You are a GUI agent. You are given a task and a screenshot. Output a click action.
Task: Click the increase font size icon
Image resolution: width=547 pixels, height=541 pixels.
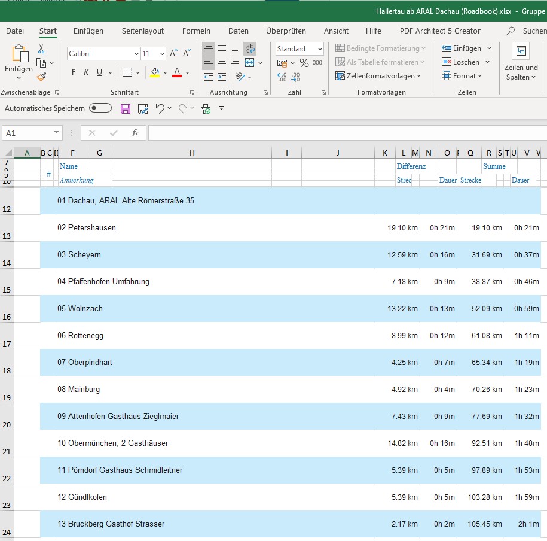(173, 54)
